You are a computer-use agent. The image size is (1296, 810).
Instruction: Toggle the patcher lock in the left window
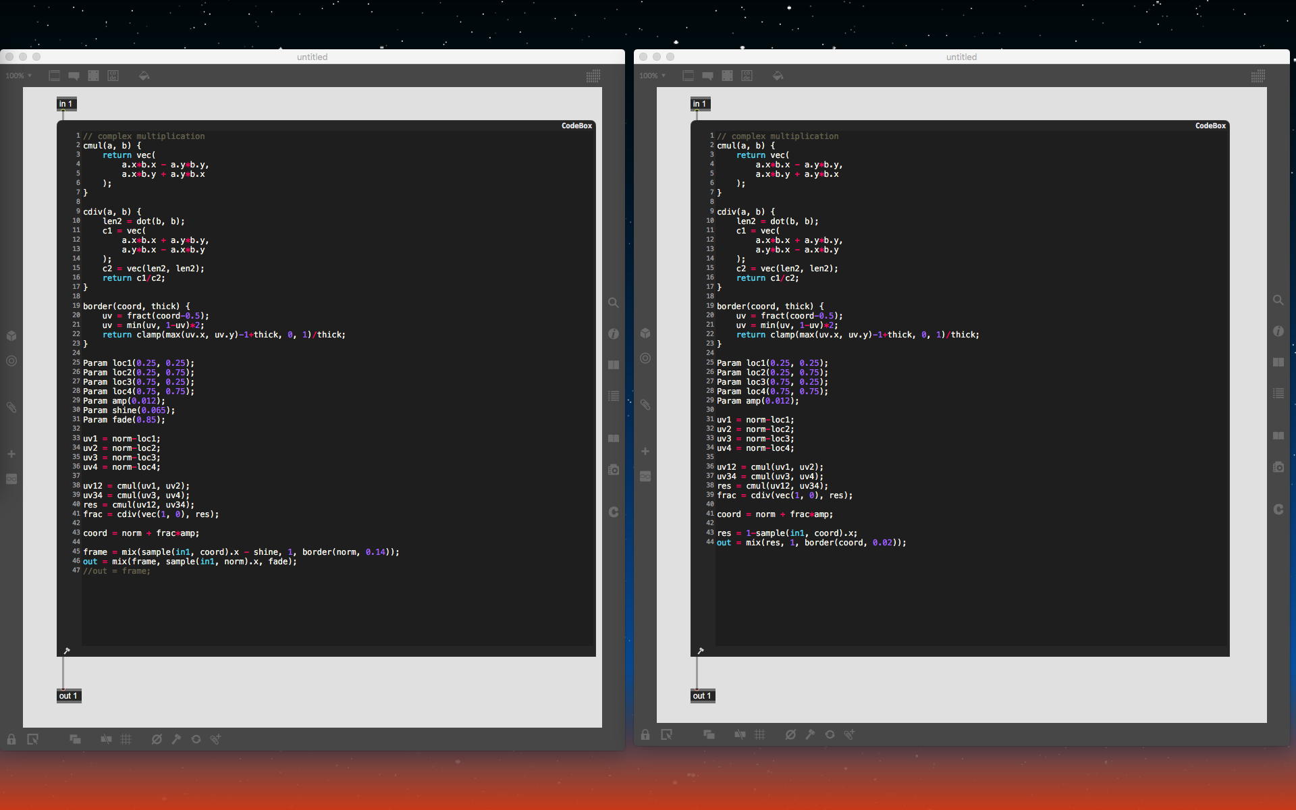point(11,739)
